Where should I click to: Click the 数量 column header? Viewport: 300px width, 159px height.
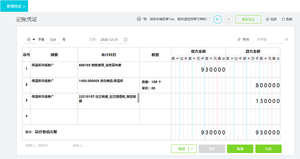point(155,55)
